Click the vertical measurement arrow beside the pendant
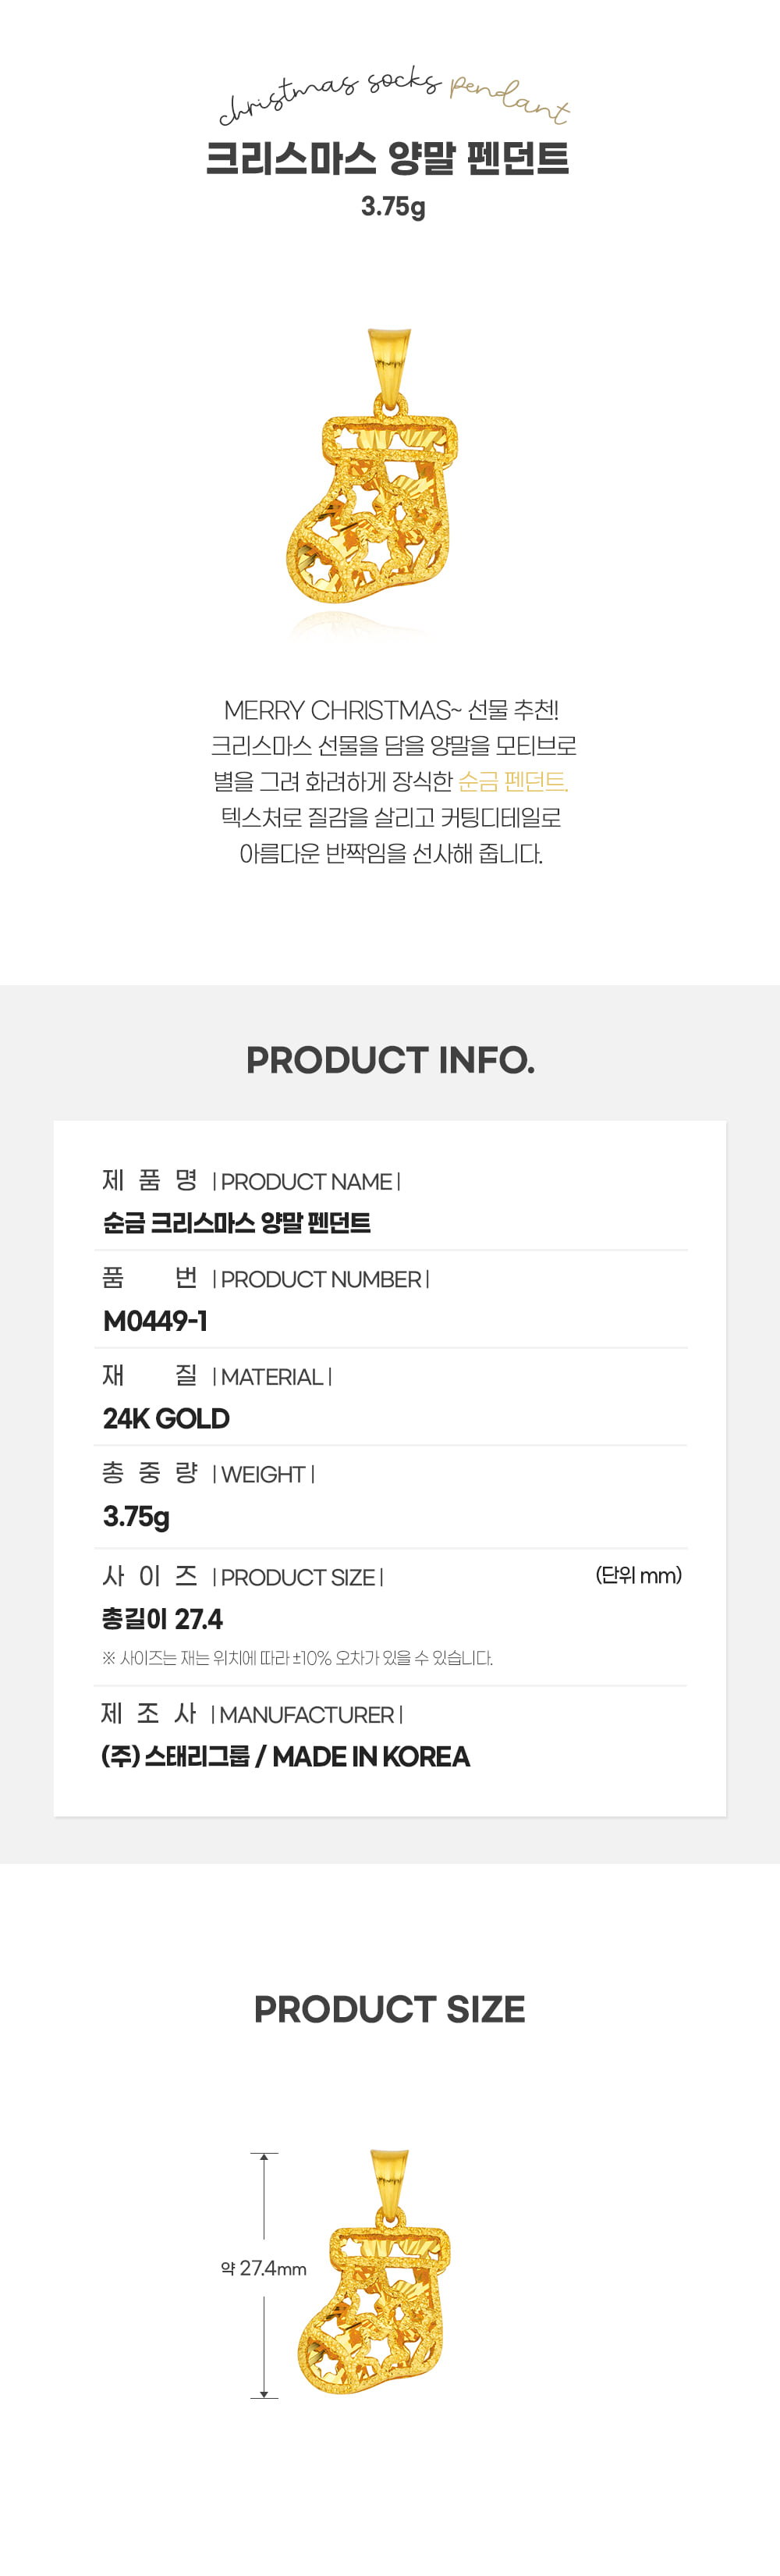This screenshot has height=2576, width=780. click(x=264, y=2275)
